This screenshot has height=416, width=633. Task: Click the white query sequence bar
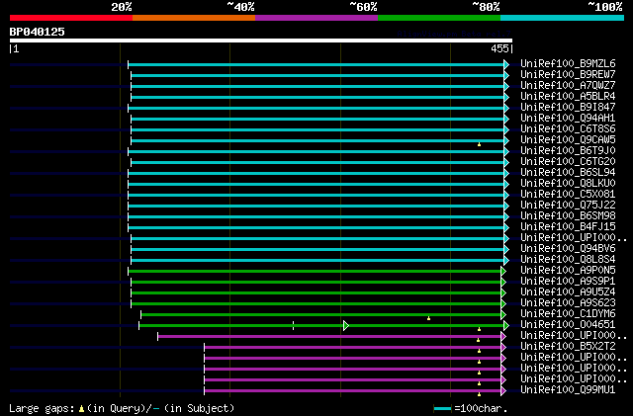261,41
